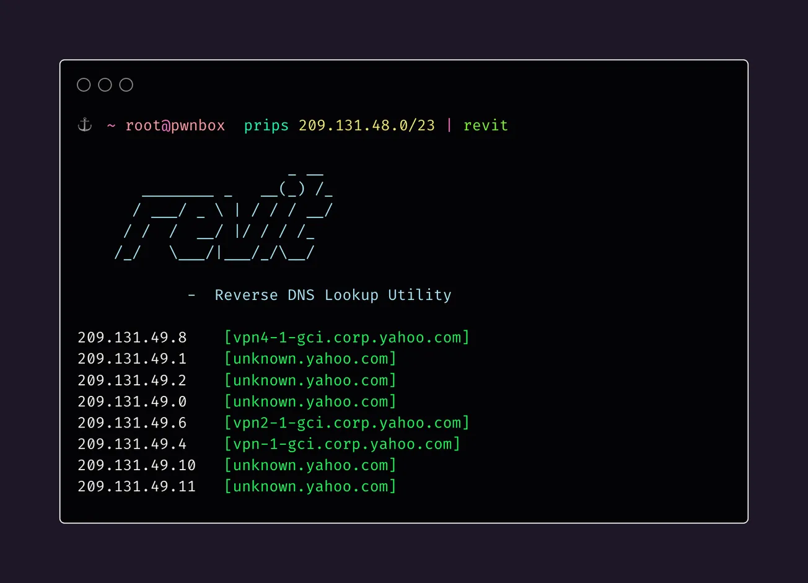Viewport: 808px width, 583px height.
Task: Select the vpn-1-gci.corp.yahoo.com entry
Action: click(343, 444)
